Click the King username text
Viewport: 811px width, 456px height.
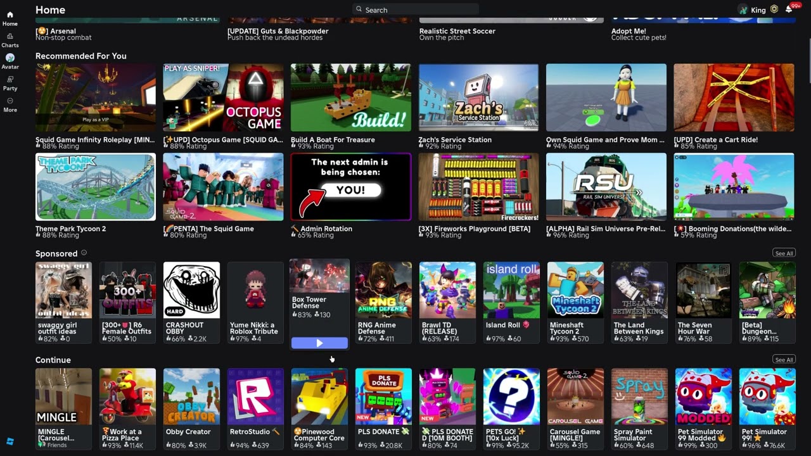(758, 10)
